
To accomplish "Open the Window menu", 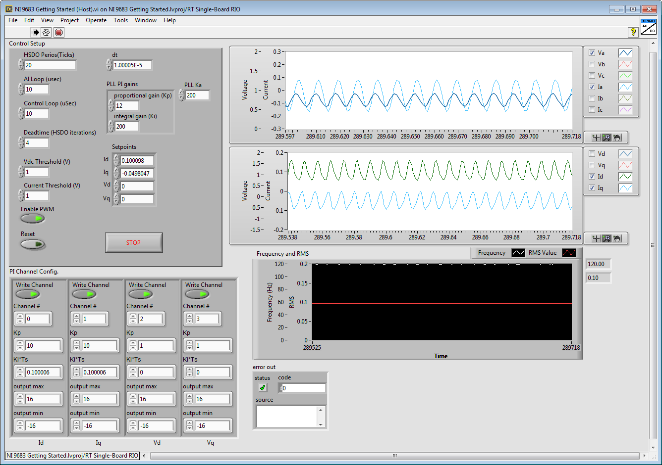I will point(146,20).
